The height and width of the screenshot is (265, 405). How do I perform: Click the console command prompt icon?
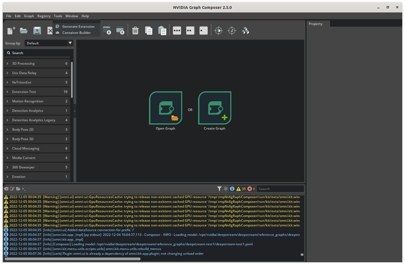click(x=24, y=189)
